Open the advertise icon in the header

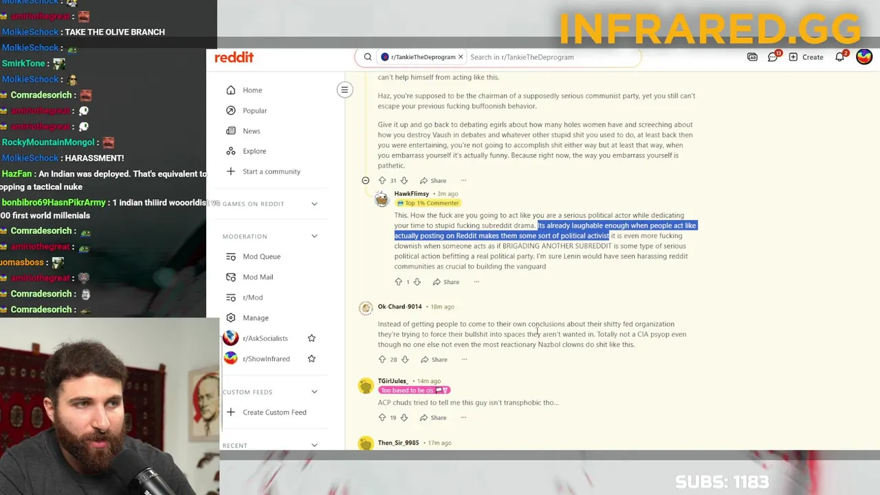[752, 57]
